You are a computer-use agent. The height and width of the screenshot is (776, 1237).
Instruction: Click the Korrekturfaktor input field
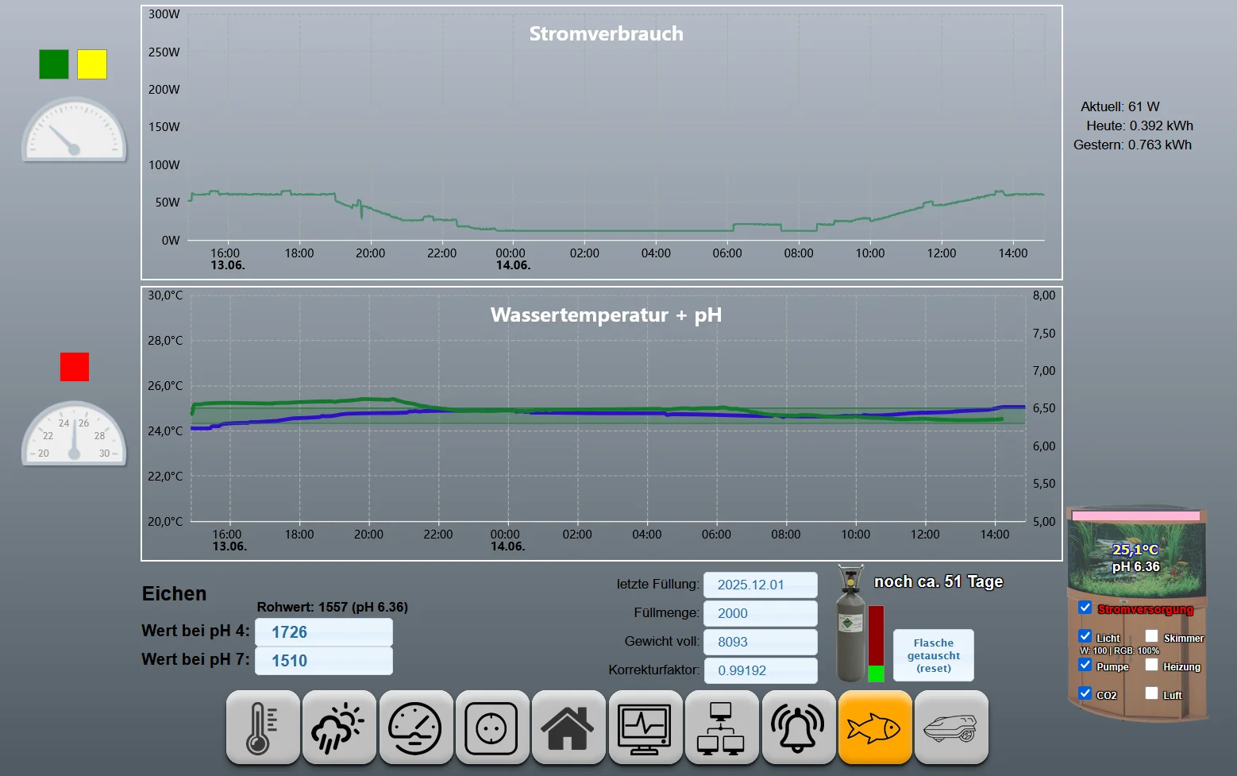761,670
